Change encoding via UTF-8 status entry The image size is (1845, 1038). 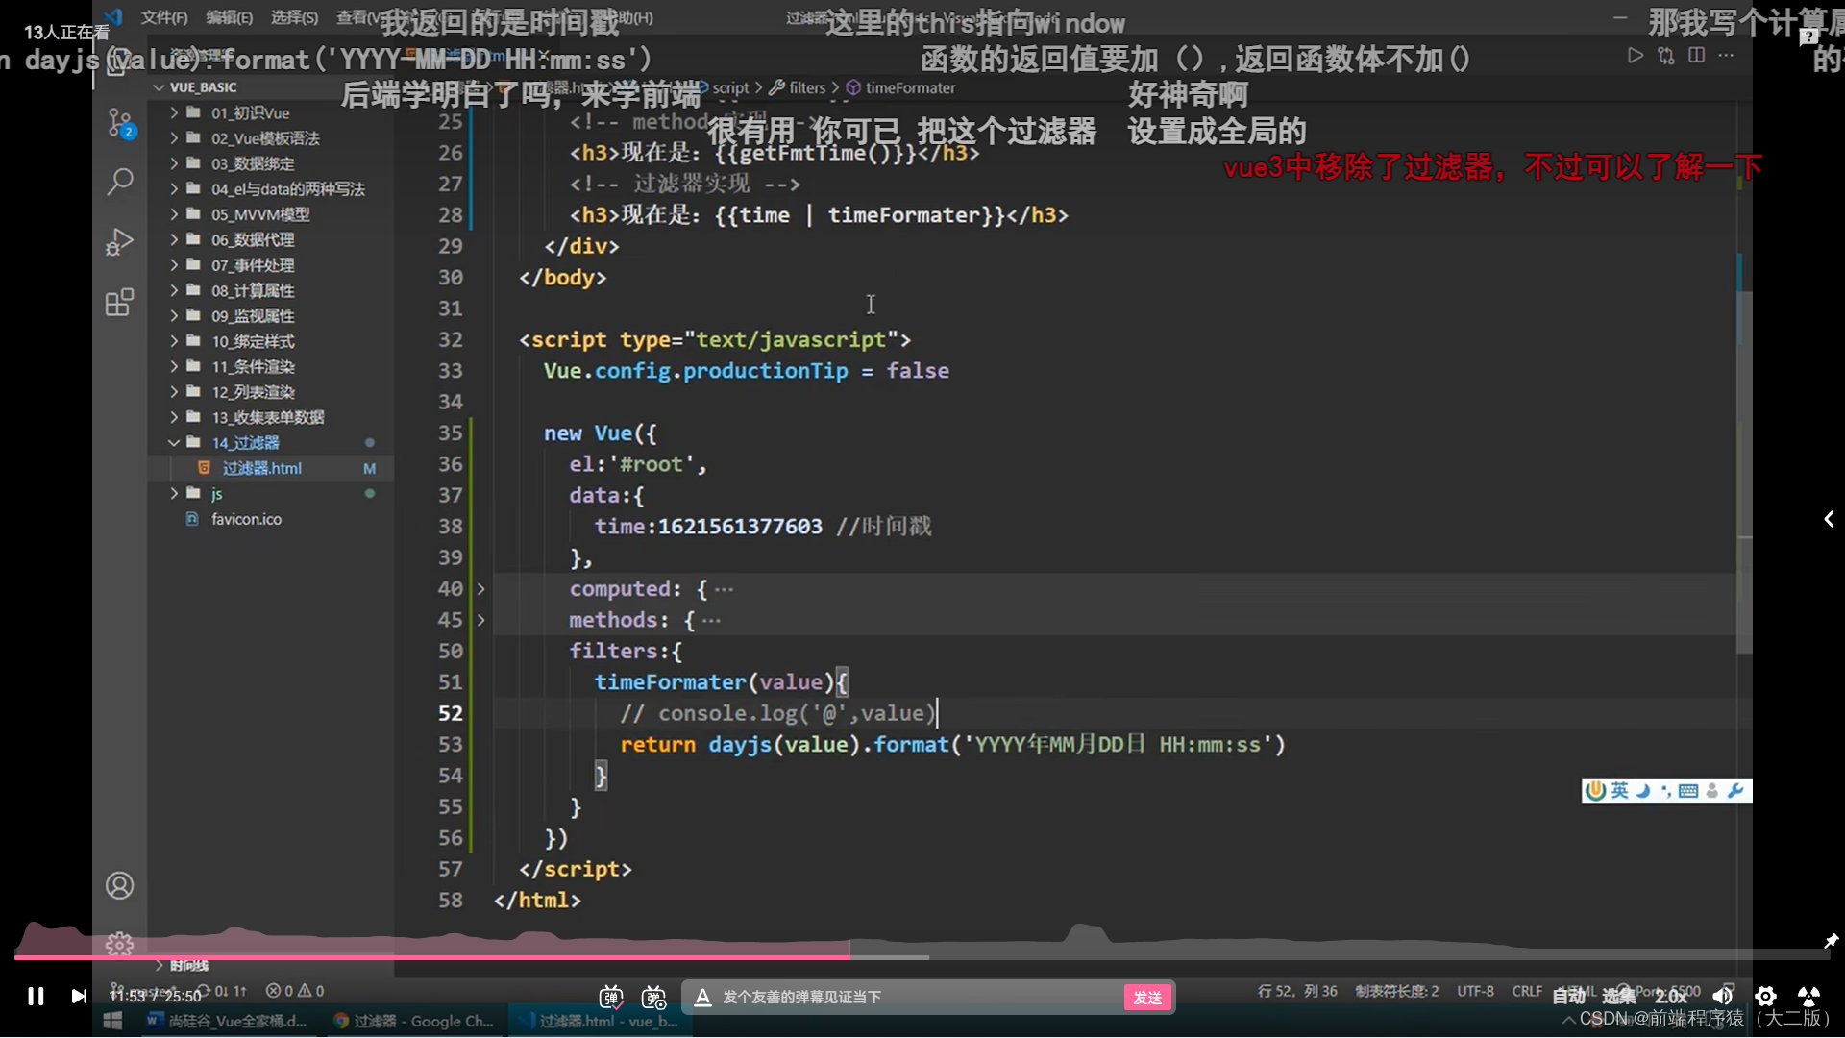pos(1475,991)
